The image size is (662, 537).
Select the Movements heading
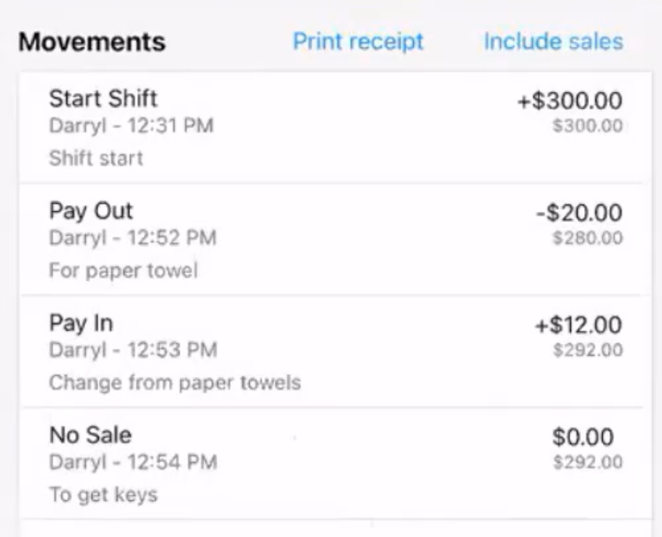(92, 42)
